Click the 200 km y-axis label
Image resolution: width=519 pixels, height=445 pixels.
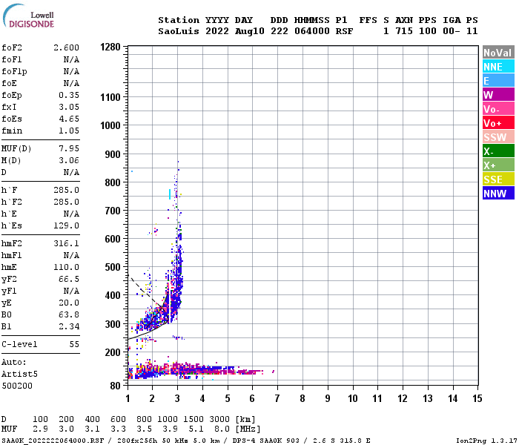tap(113, 352)
